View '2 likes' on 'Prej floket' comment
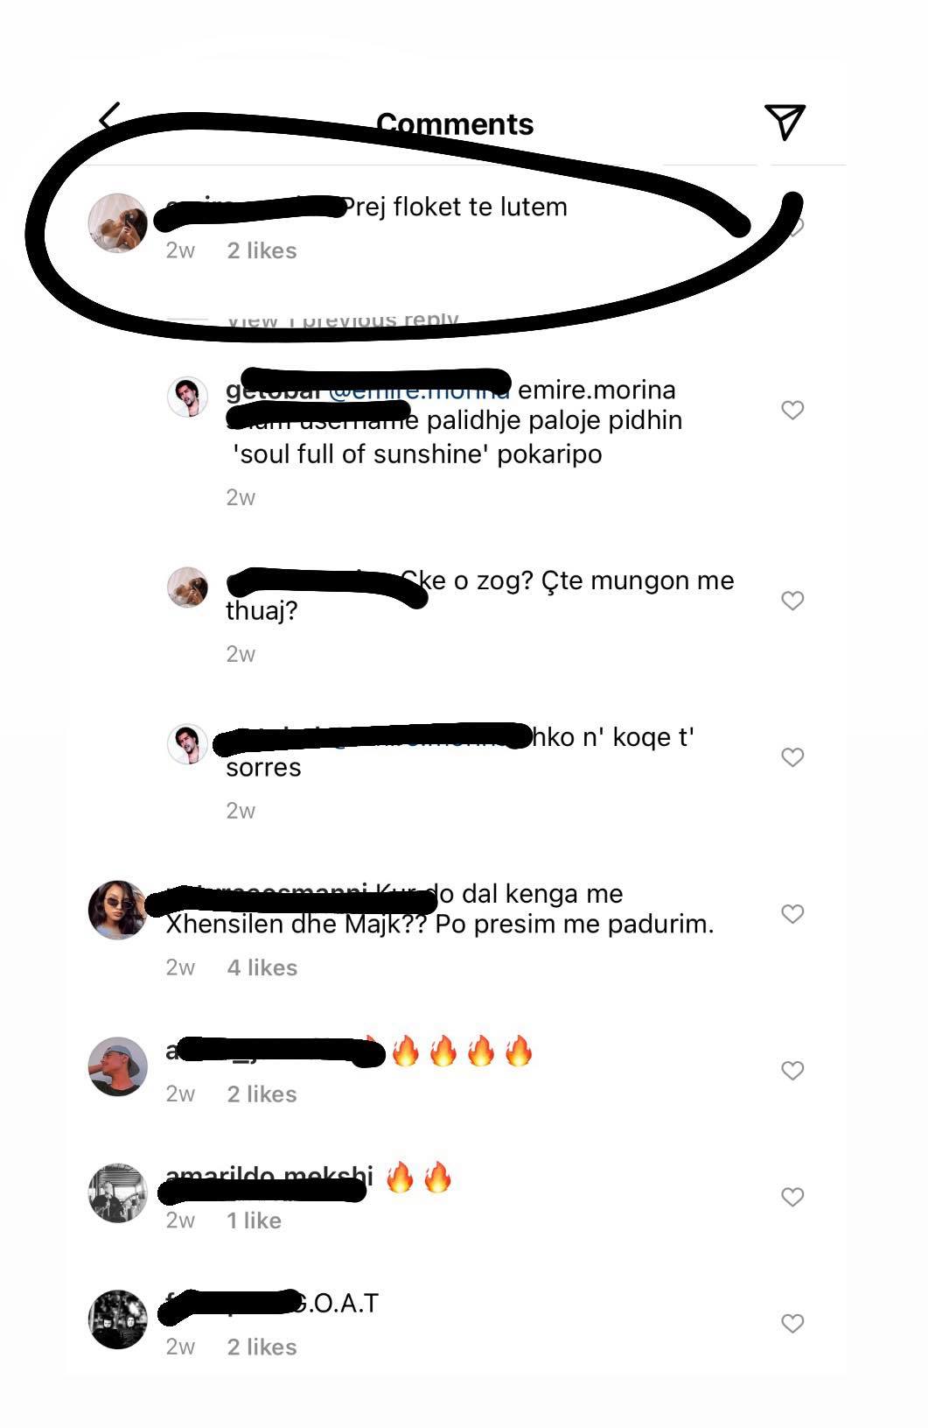The height and width of the screenshot is (1428, 928). [x=262, y=250]
